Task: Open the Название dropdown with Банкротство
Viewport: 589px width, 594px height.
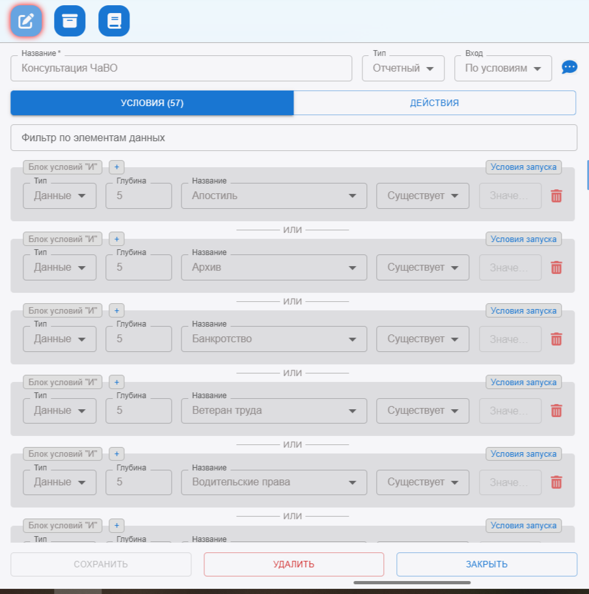Action: (273, 339)
